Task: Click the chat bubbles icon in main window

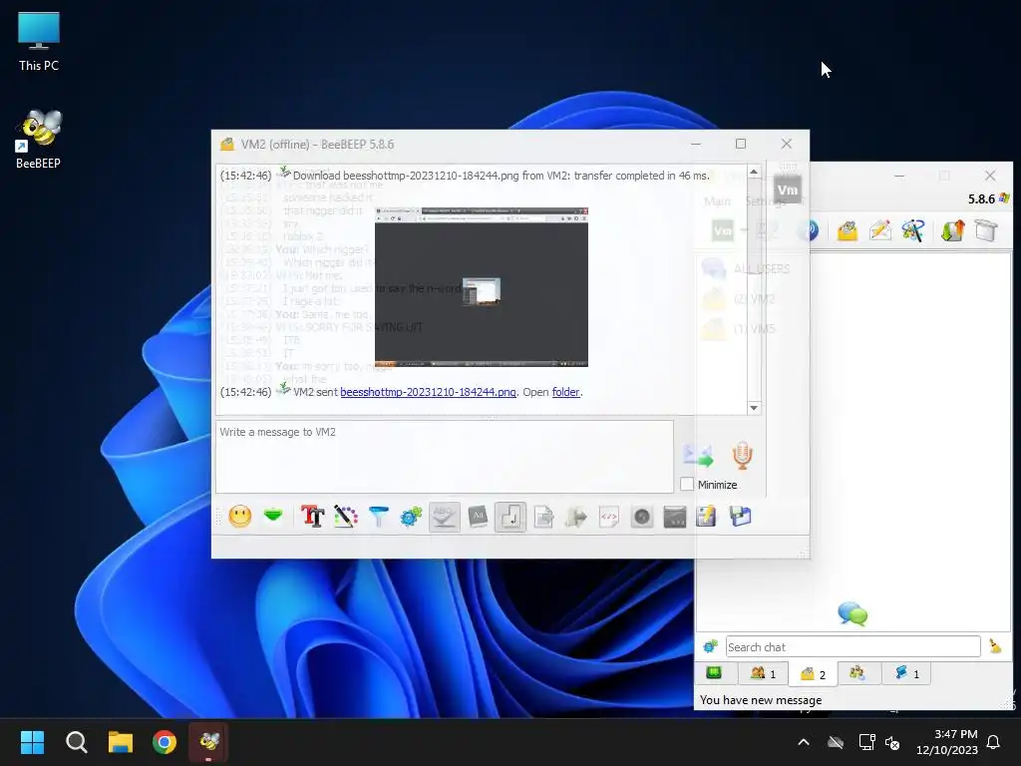Action: [x=853, y=613]
